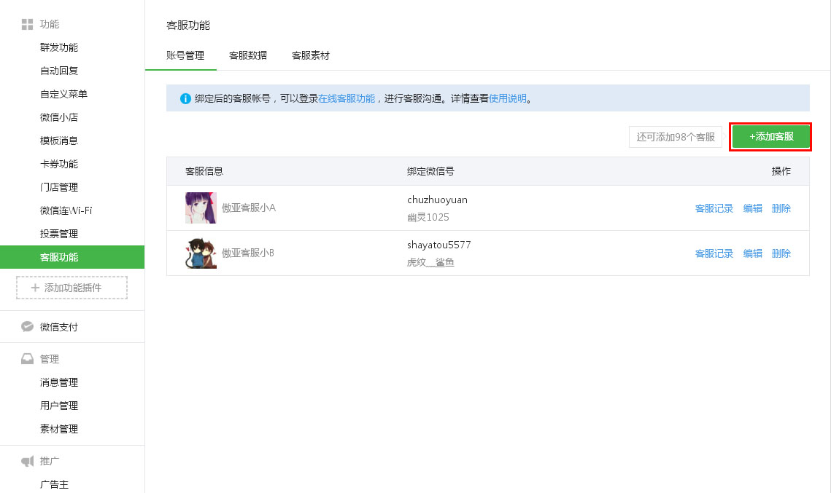Open 素材管理 under 管理
This screenshot has width=831, height=493.
point(59,429)
